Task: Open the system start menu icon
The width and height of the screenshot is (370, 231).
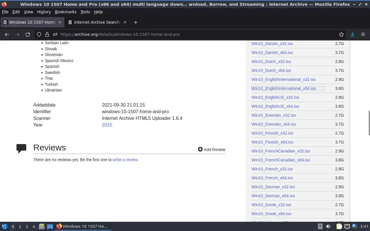Action: [x=5, y=226]
